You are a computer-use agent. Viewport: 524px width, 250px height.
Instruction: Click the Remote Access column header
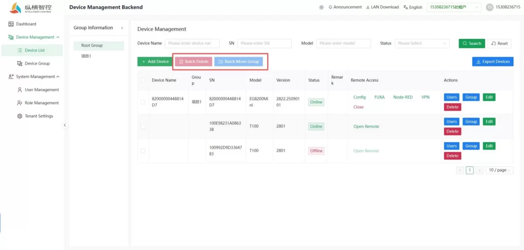(365, 80)
